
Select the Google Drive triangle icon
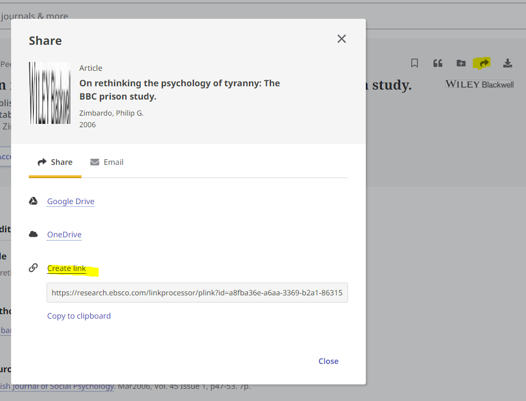coord(33,201)
